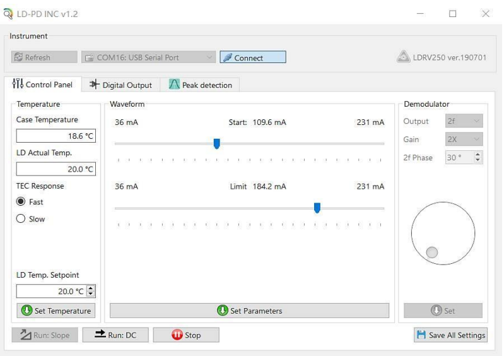This screenshot has width=504, height=356.
Task: Select the Slow TEC Response option
Action: [21, 219]
